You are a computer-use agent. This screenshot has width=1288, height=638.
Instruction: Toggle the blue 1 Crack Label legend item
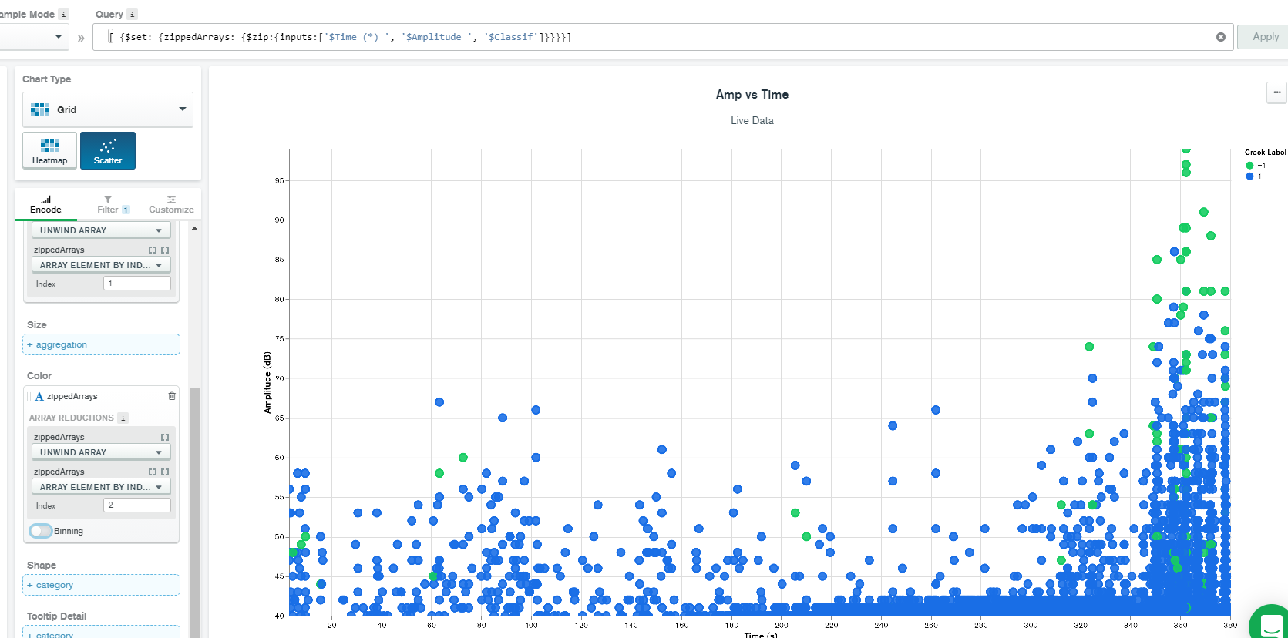click(1254, 176)
